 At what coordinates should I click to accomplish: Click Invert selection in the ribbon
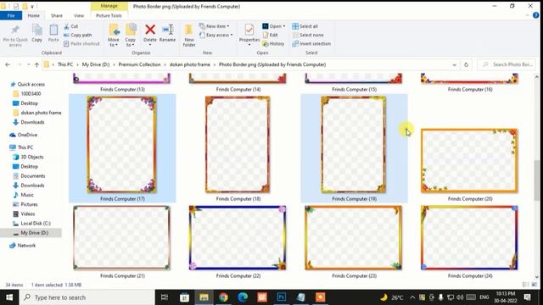[311, 43]
